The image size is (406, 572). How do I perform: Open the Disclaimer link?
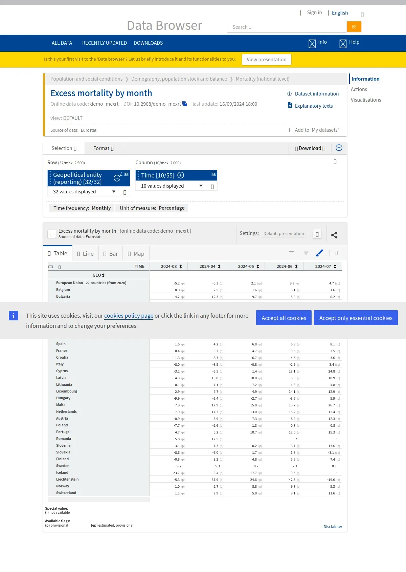[333, 527]
